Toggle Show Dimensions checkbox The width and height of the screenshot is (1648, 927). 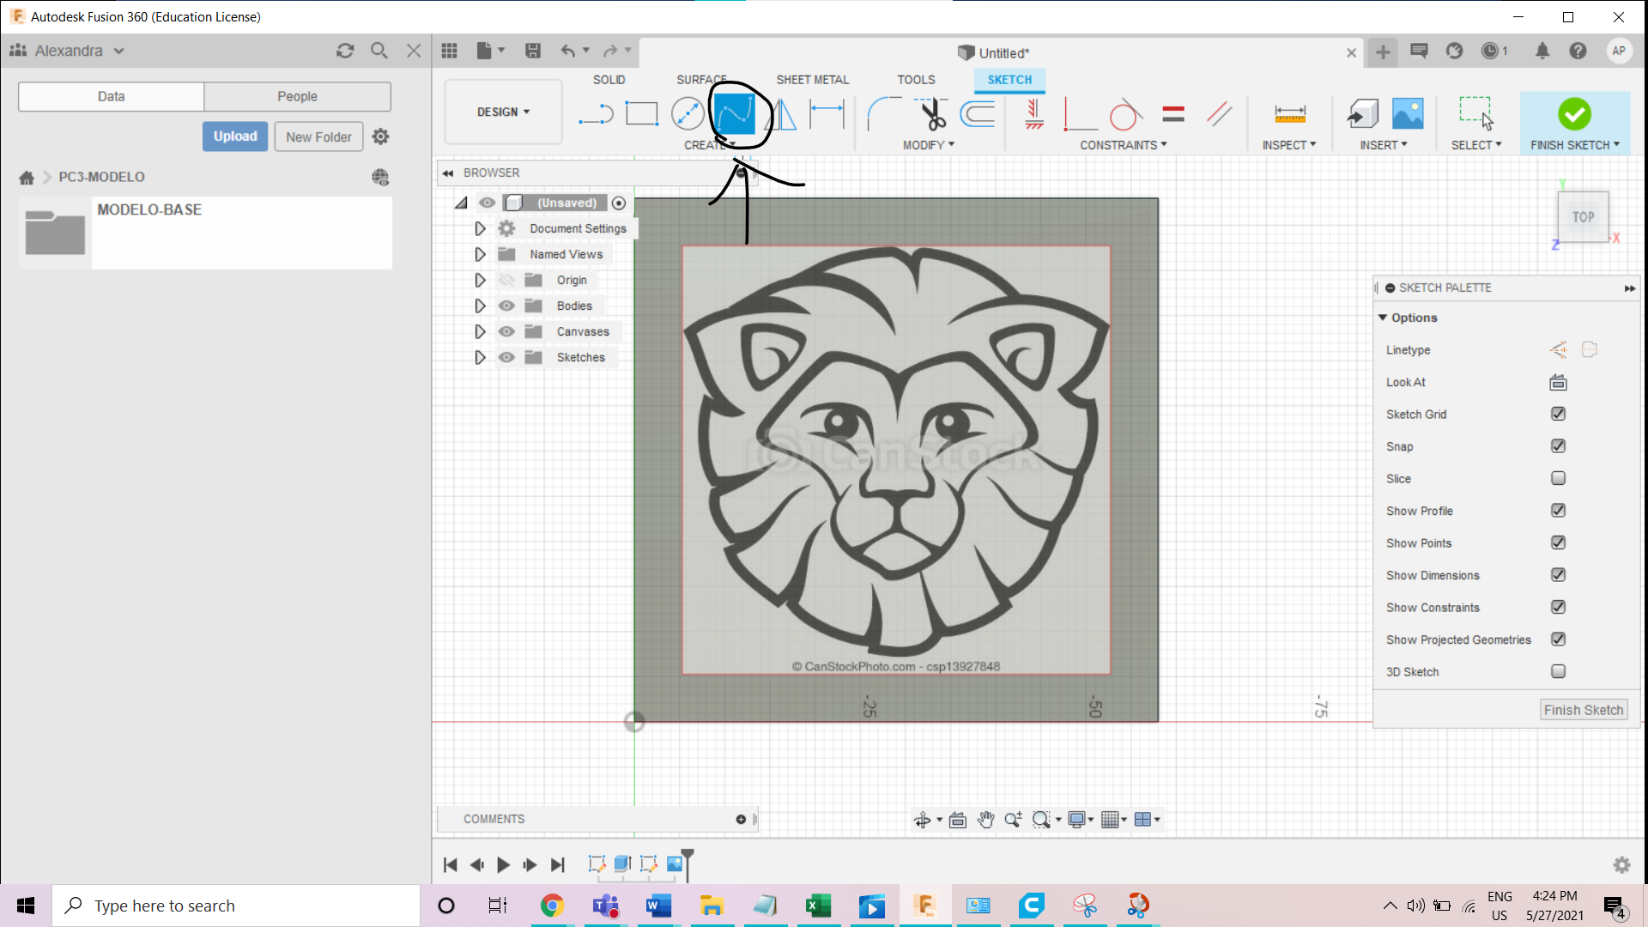[1558, 575]
